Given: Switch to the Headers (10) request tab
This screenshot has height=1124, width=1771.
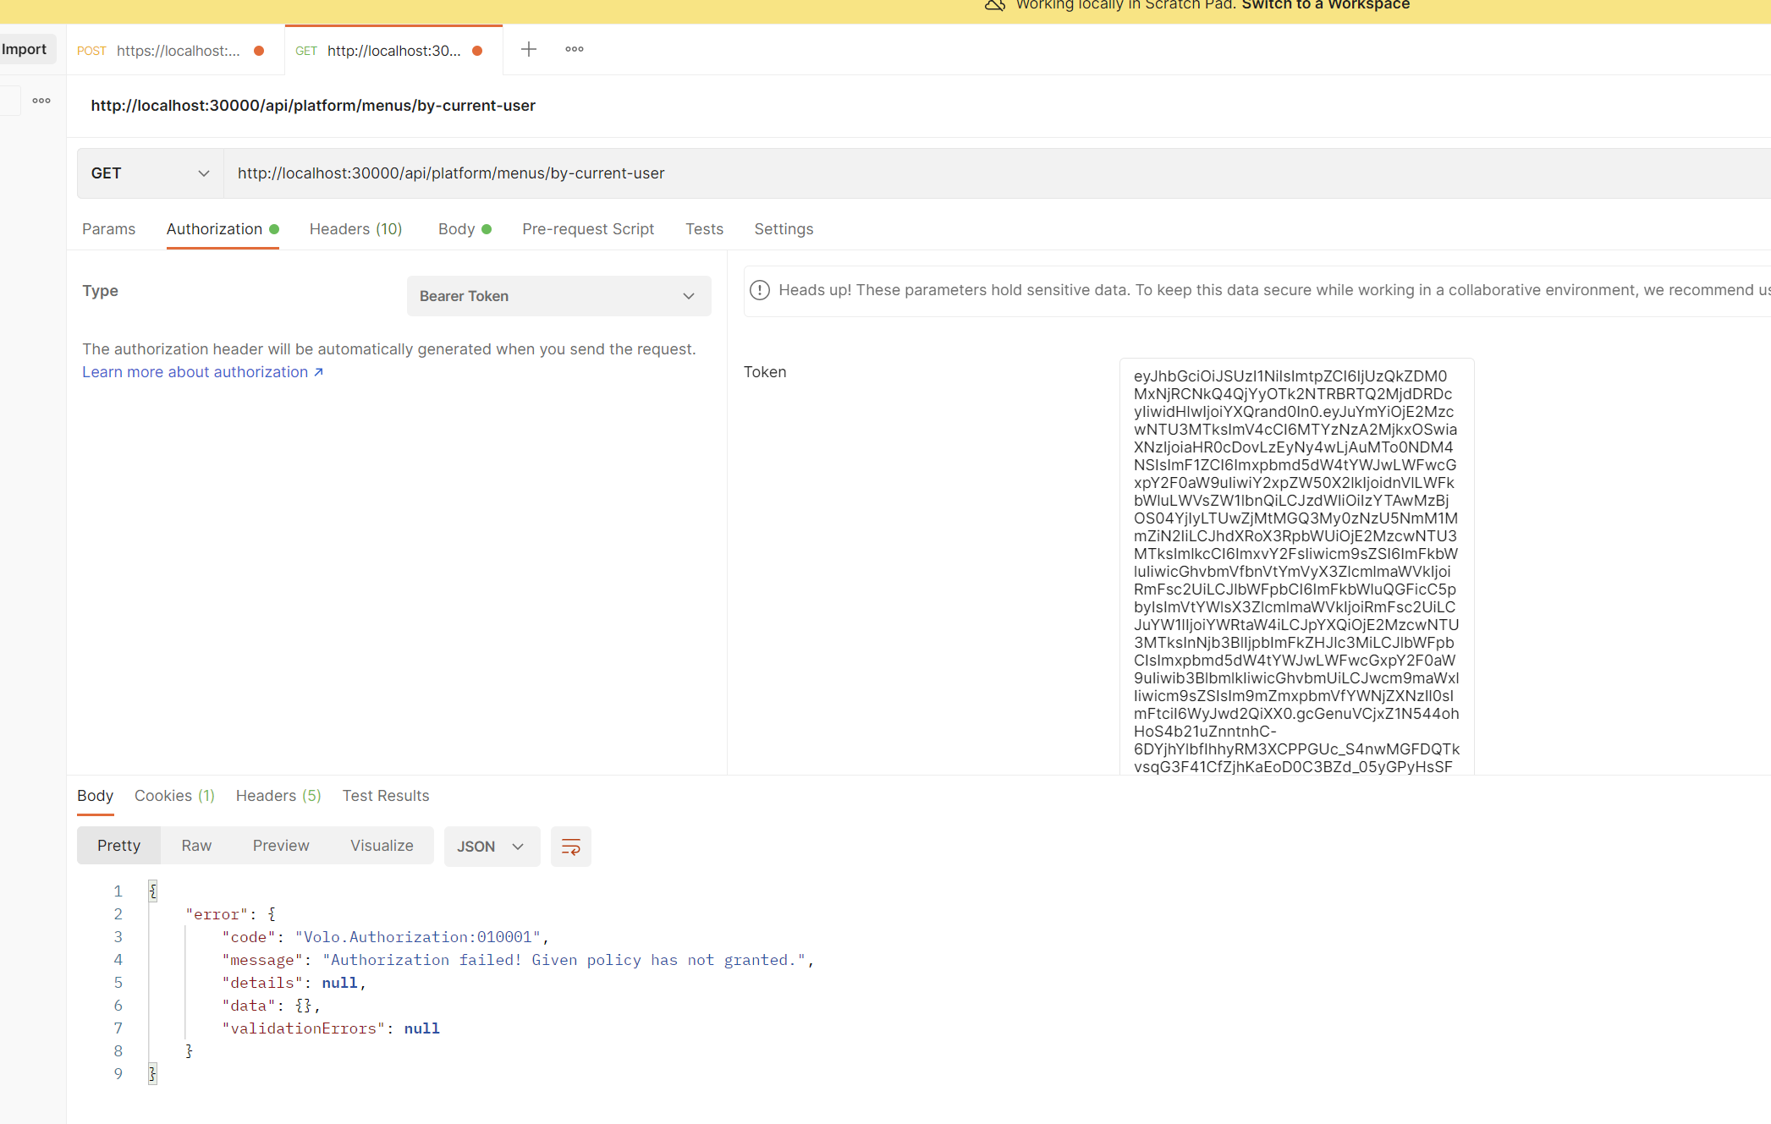Looking at the screenshot, I should (355, 229).
